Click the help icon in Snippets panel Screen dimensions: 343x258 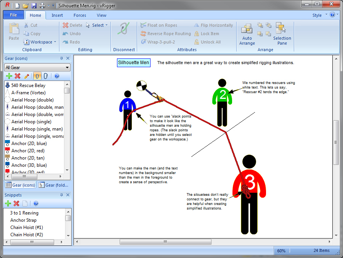pyautogui.click(x=36, y=203)
